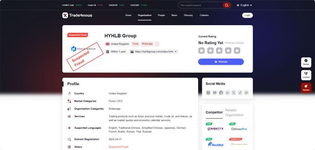Open the Columns menu item
315x150 pixels.
pyautogui.click(x=204, y=15)
